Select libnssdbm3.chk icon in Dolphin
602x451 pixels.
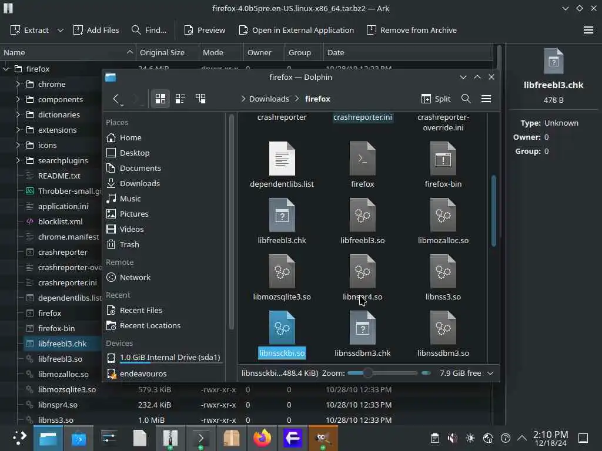tap(362, 328)
